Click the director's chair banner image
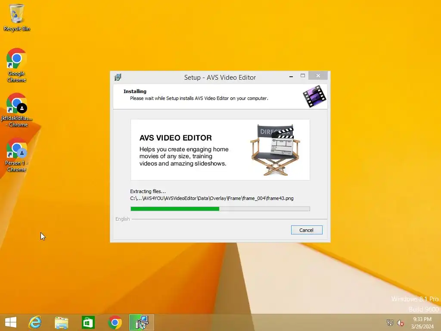Screen dimensions: 441x331 point(275,150)
